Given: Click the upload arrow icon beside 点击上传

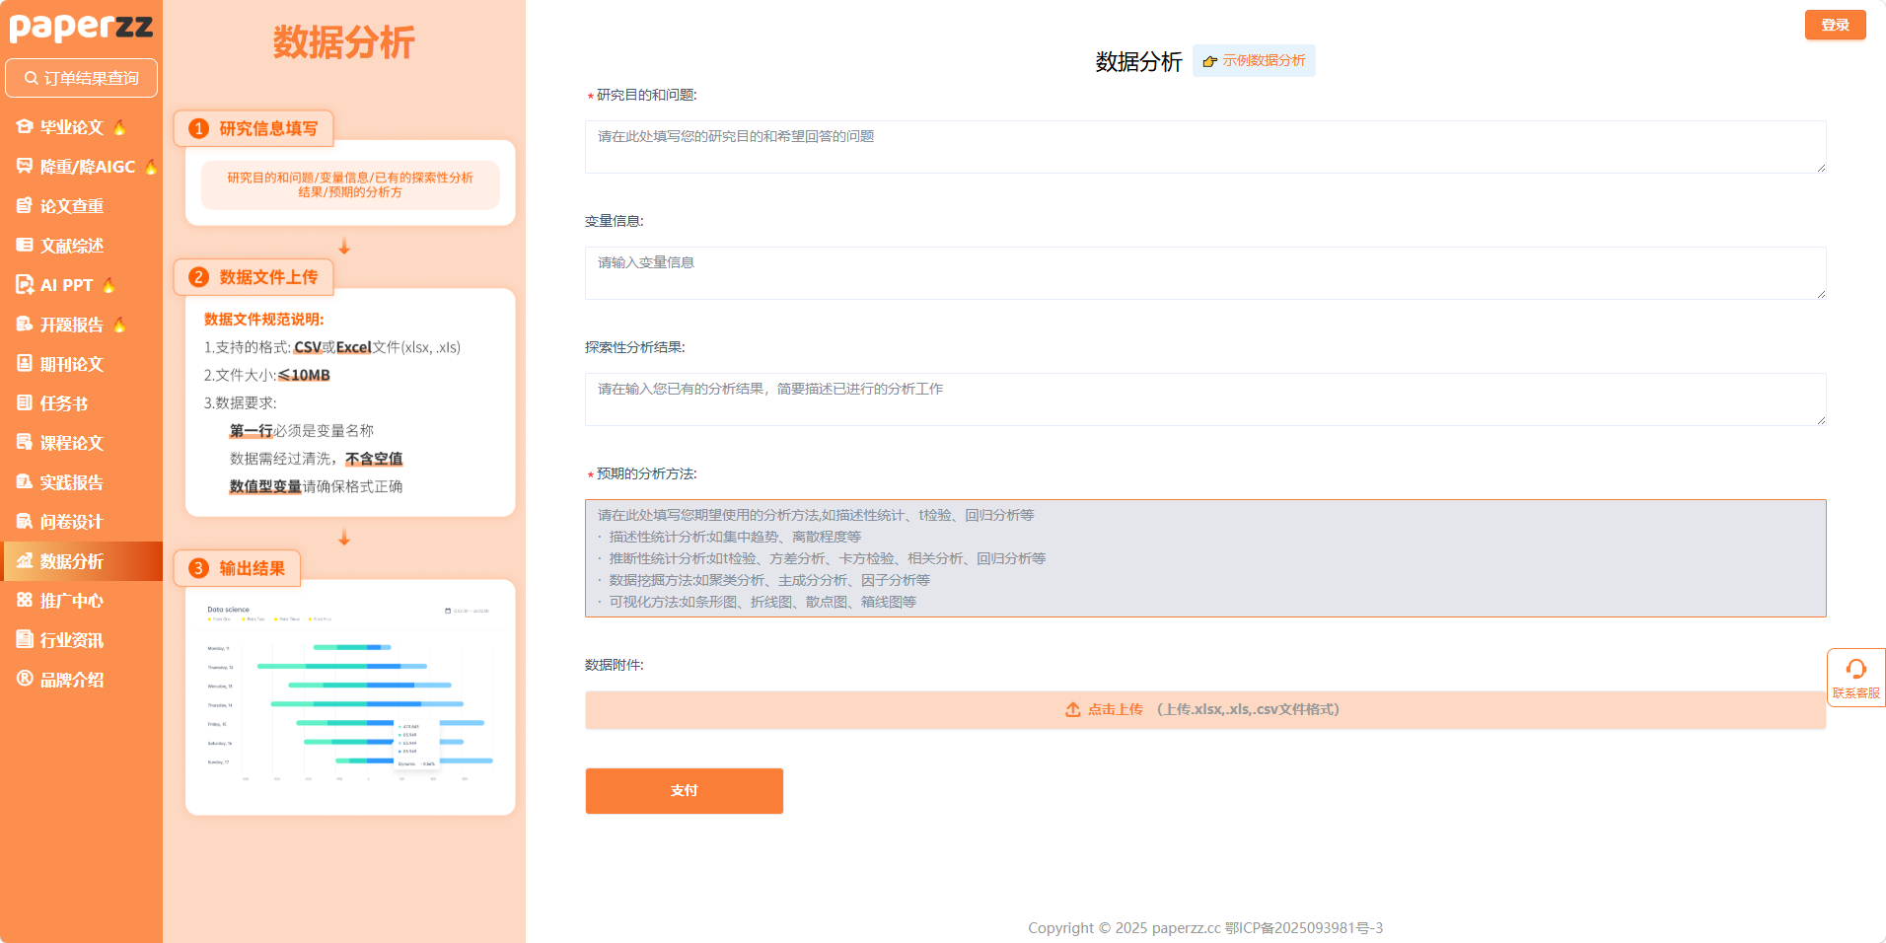Looking at the screenshot, I should [1072, 710].
